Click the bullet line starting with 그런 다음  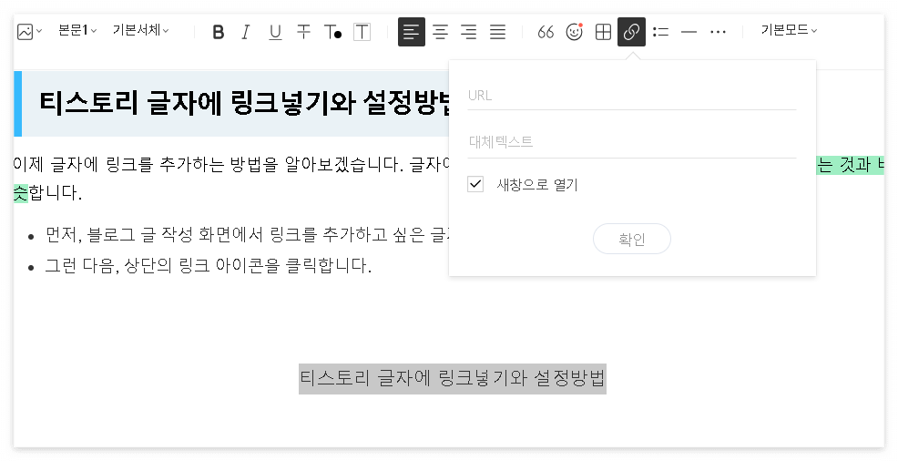209,266
